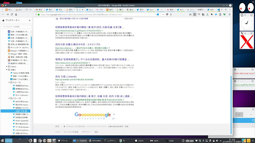Tick highlighted checkbox in right-side window
Image resolution: width=255 pixels, height=143 pixels.
tap(253, 120)
